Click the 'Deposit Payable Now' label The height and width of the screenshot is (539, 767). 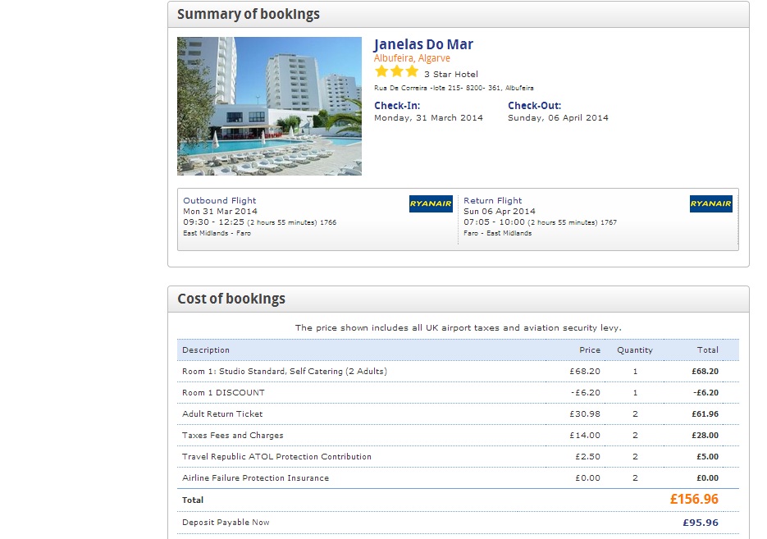(226, 523)
